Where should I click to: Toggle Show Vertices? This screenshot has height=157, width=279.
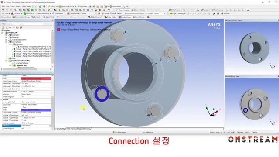coord(122,10)
